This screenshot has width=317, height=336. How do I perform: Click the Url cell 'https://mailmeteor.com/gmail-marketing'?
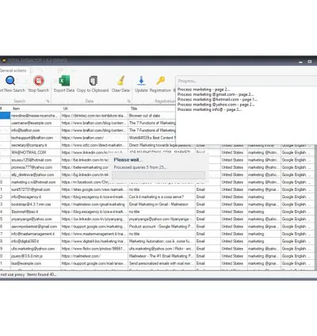pyautogui.click(x=94, y=204)
